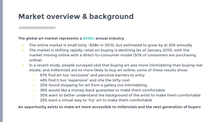Click the text about 25% annual growth
This screenshot has height=122, width=217.
pos(110,45)
